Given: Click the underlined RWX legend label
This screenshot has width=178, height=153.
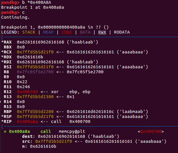Looking at the screenshot, I should coord(102,32).
